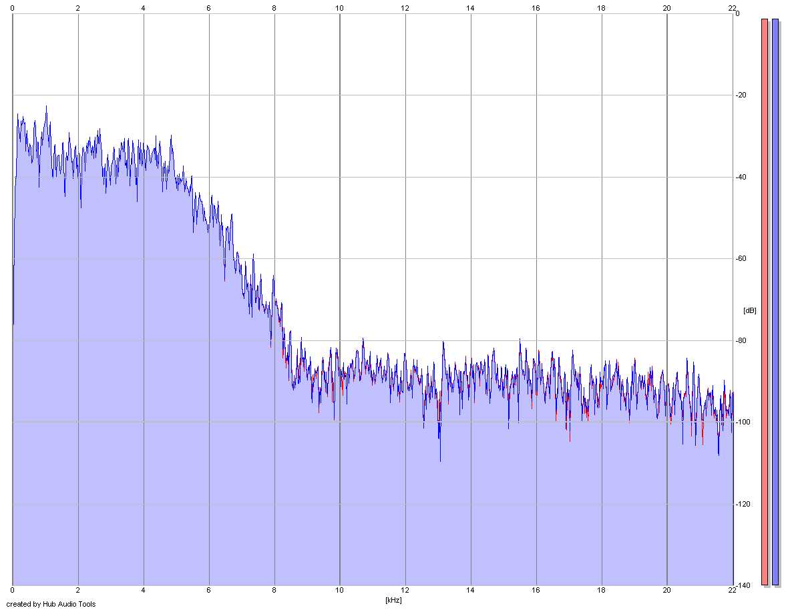Click the -40 dB scale label
Screen dimensions: 788x612
pyautogui.click(x=741, y=178)
